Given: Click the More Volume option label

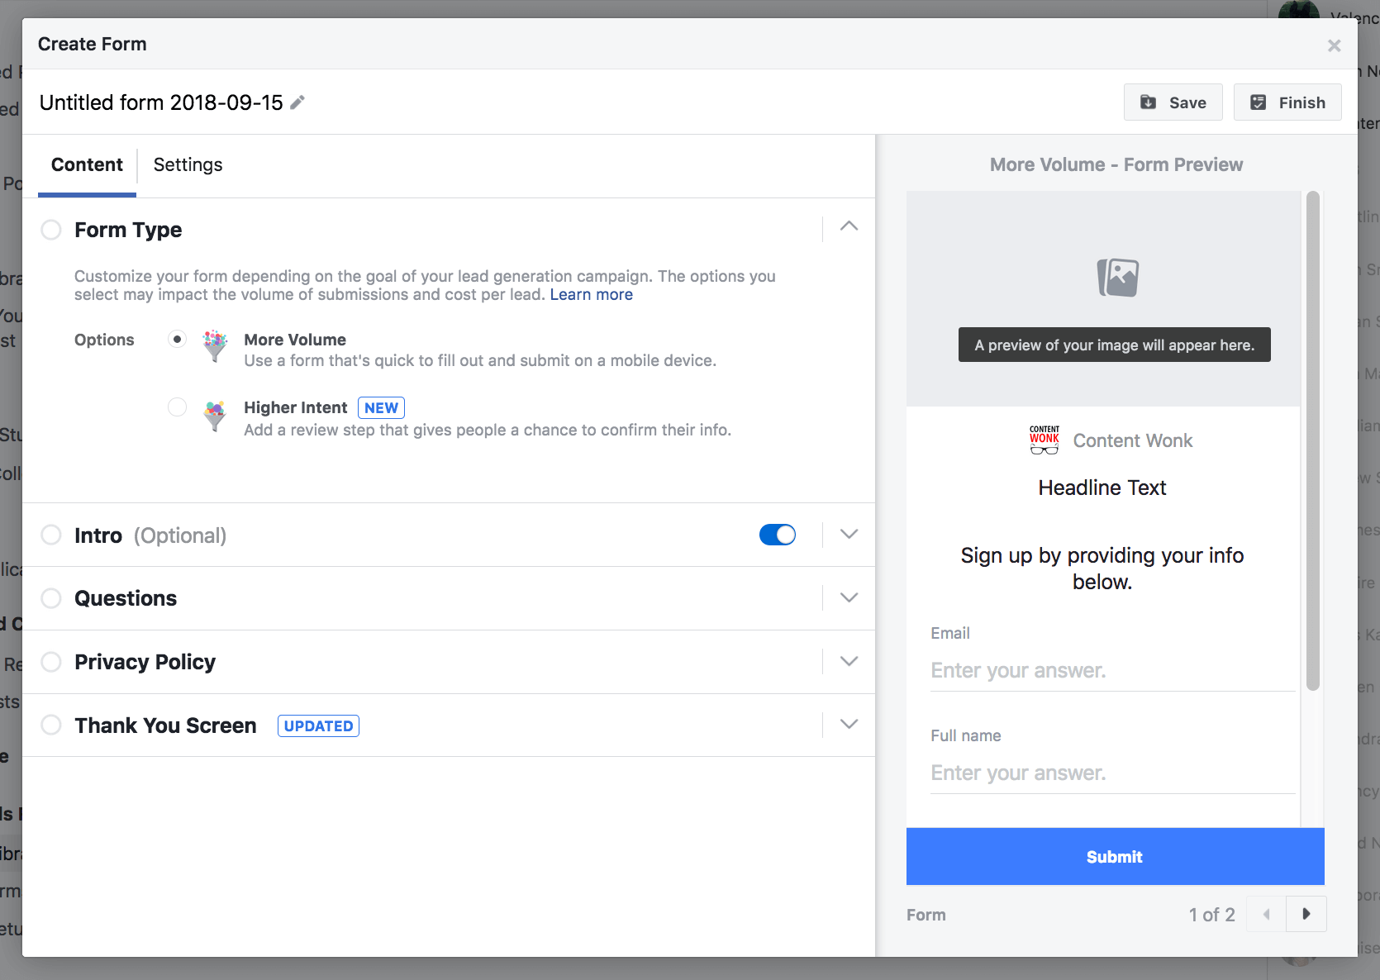Looking at the screenshot, I should point(295,340).
